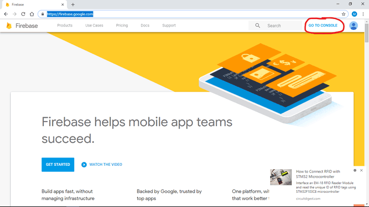Click the Firebase wordmark text
Image resolution: width=369 pixels, height=207 pixels.
pyautogui.click(x=27, y=26)
